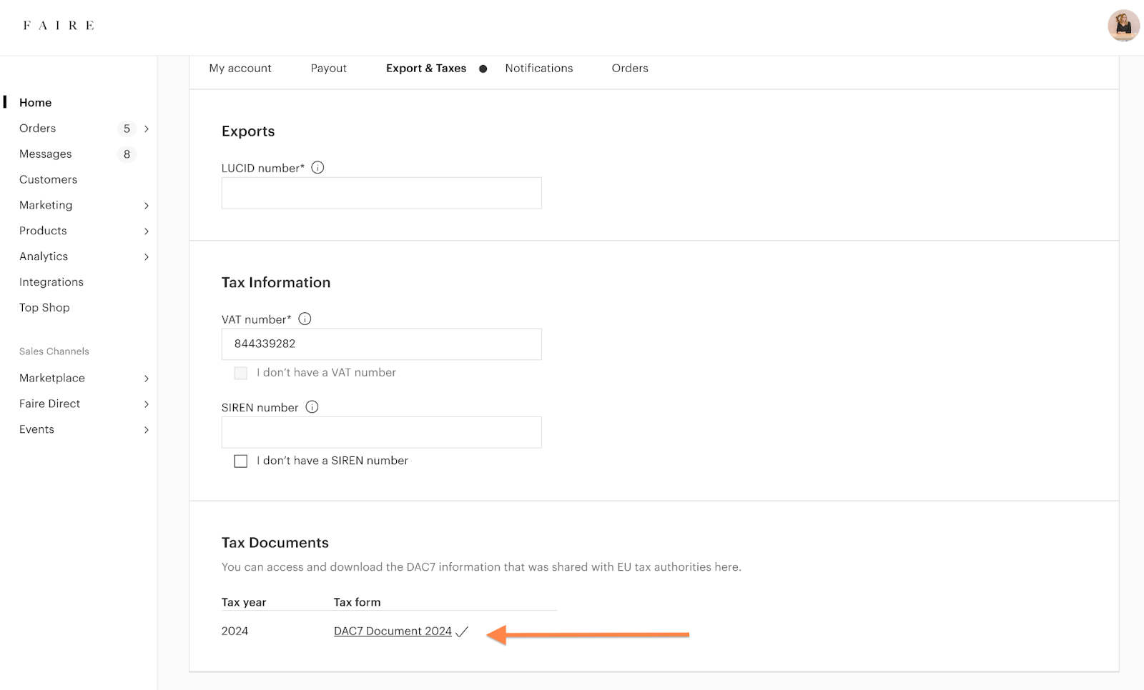Open the user profile avatar

[1123, 26]
